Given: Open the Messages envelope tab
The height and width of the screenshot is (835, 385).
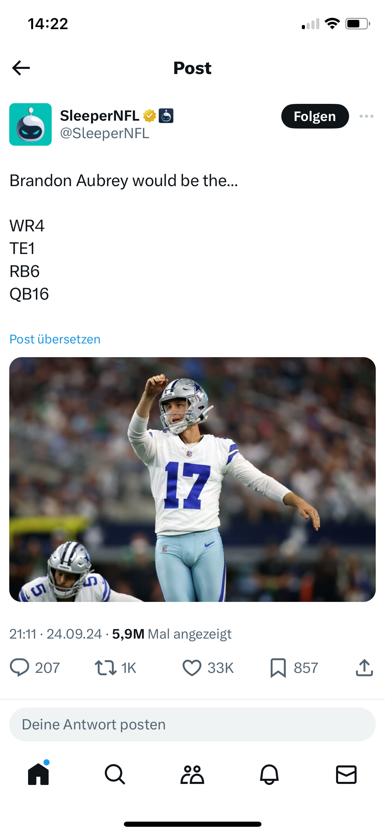Looking at the screenshot, I should click(x=346, y=774).
